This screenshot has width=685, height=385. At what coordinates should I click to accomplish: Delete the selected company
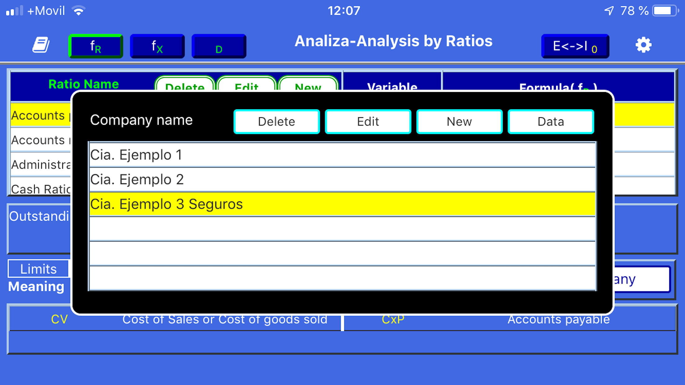tap(276, 122)
